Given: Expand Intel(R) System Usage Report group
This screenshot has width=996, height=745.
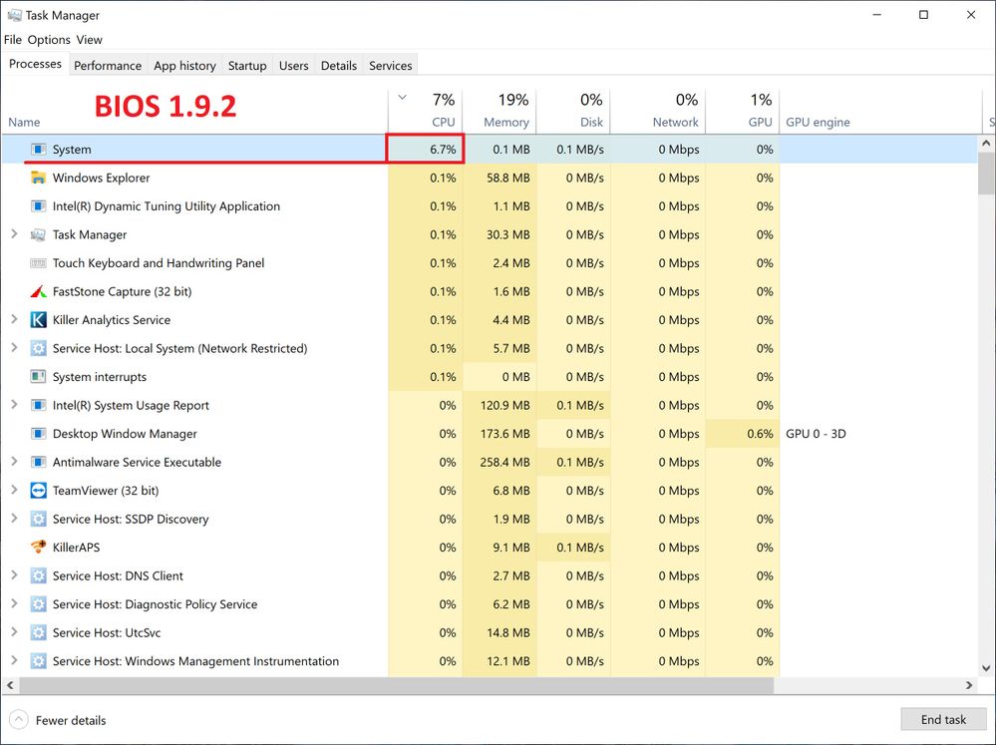Looking at the screenshot, I should tap(14, 405).
